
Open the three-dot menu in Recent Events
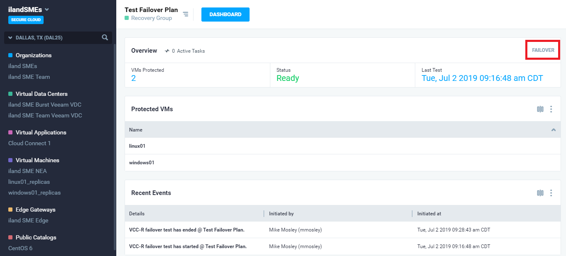click(551, 193)
